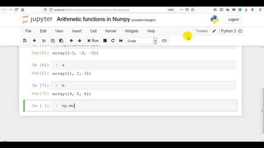
Task: Click the Trusted notebook button
Action: click(x=202, y=31)
